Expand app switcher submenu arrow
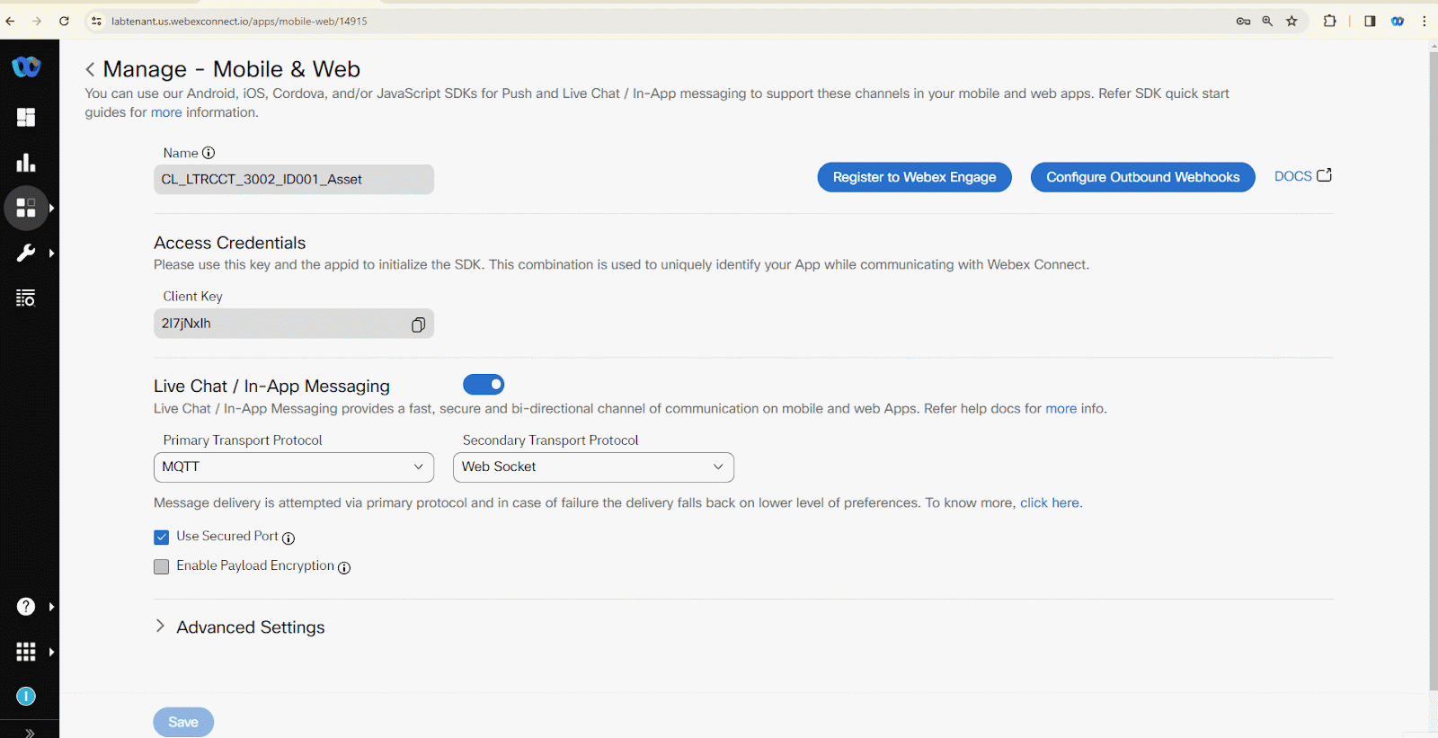 52,652
